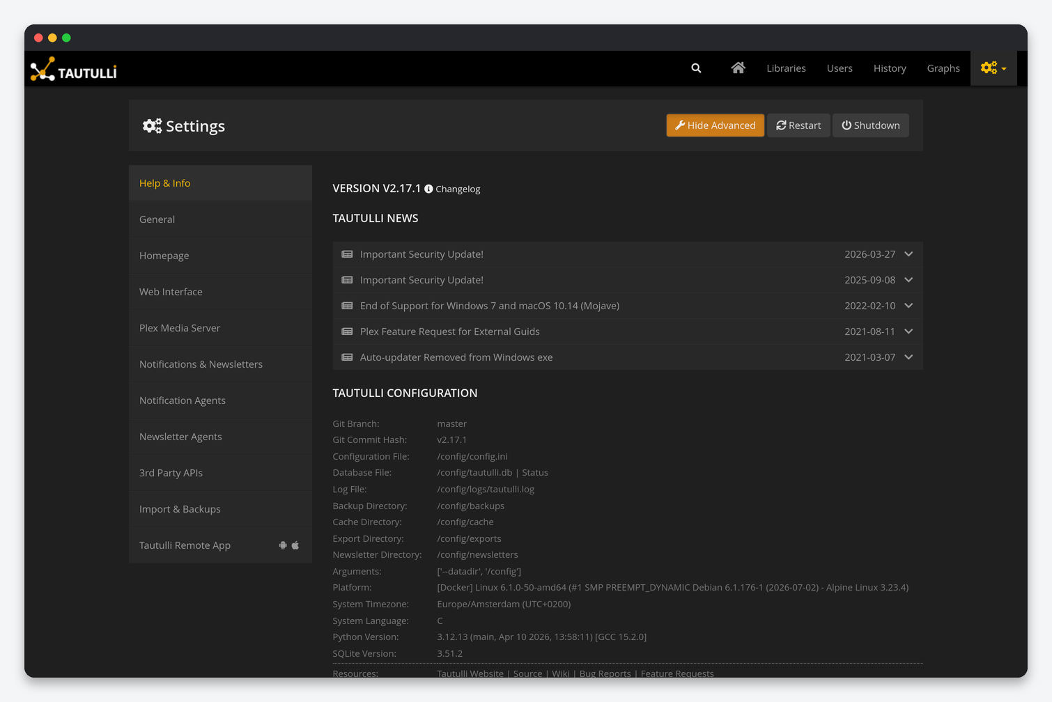
Task: Click the Android icon for Remote App
Action: pos(283,545)
